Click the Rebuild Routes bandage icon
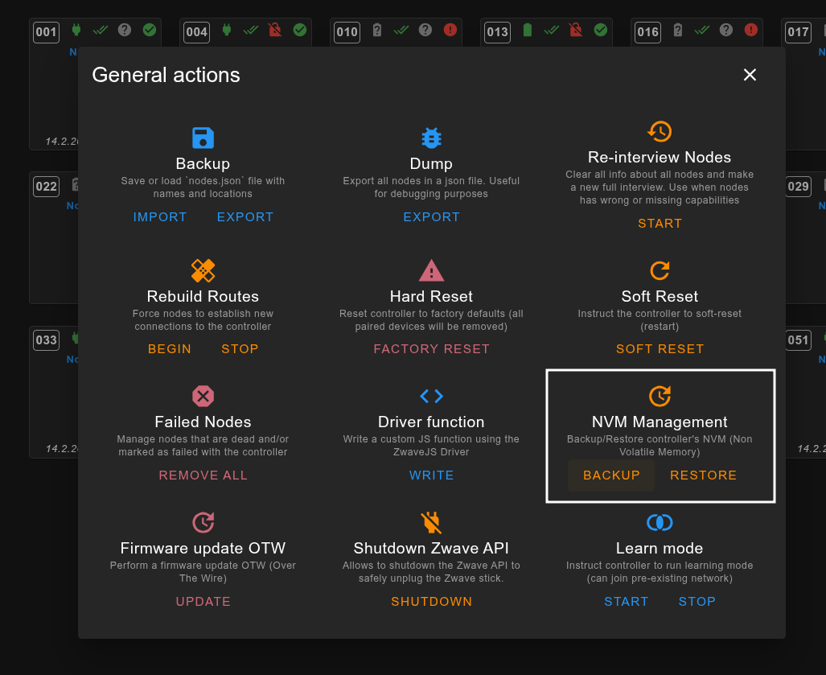This screenshot has width=826, height=675. [203, 270]
